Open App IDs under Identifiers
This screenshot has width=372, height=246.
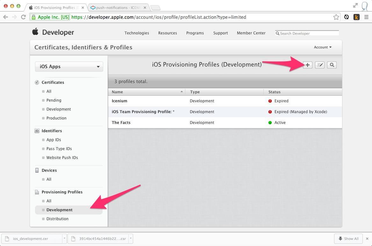(54, 140)
